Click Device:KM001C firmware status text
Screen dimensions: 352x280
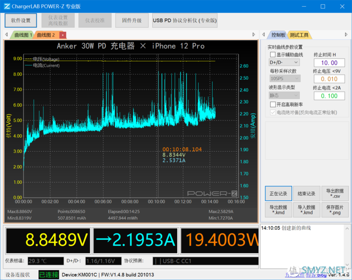[x=108, y=275]
